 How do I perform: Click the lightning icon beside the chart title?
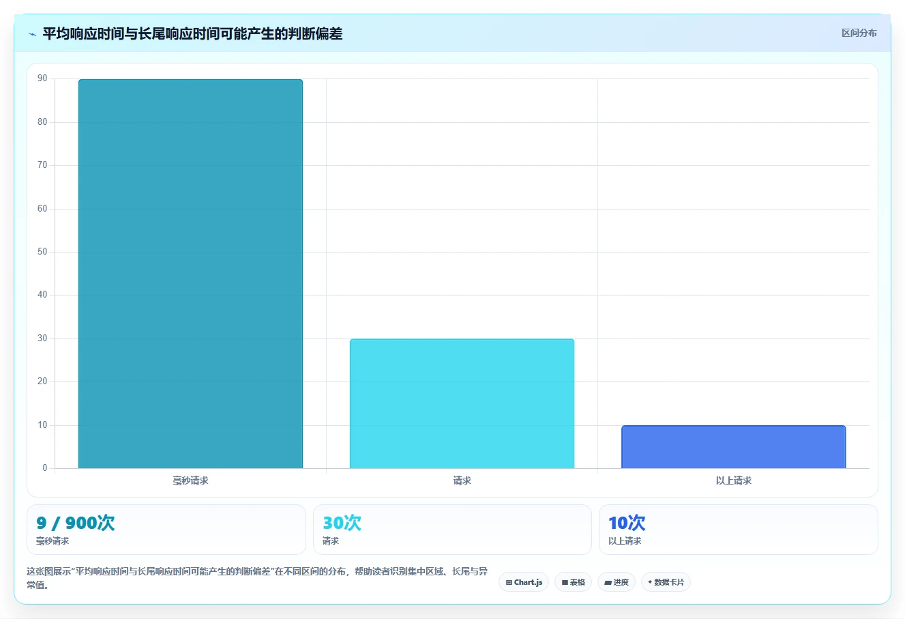32,34
